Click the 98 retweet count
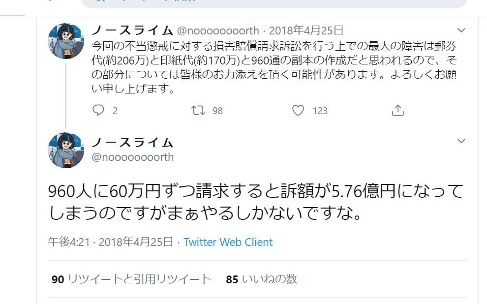The height and width of the screenshot is (304, 487). click(217, 111)
